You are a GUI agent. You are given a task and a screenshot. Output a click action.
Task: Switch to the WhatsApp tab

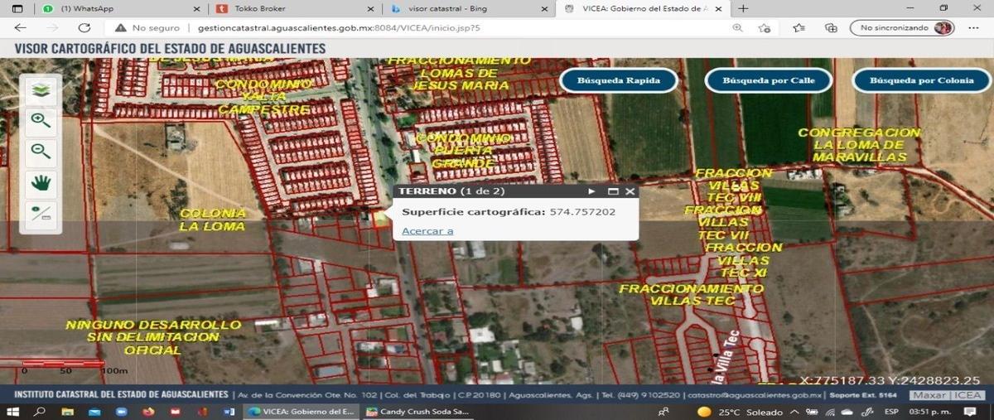pos(120,8)
